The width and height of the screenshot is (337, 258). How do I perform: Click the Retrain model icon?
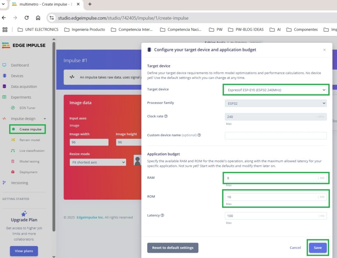(13, 140)
